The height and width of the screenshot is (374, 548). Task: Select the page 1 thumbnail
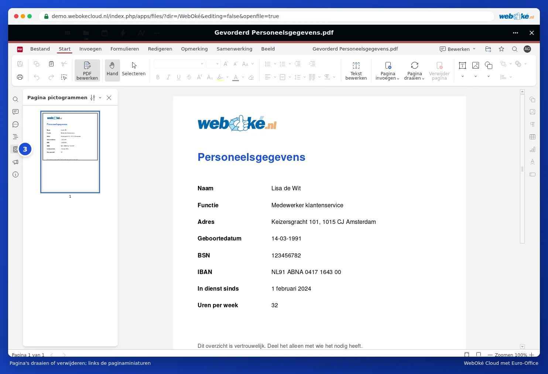coord(70,152)
